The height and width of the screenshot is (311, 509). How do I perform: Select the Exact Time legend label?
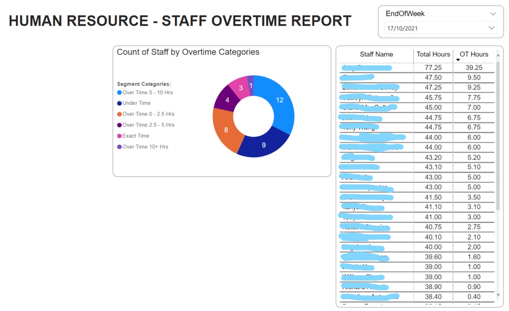(136, 136)
